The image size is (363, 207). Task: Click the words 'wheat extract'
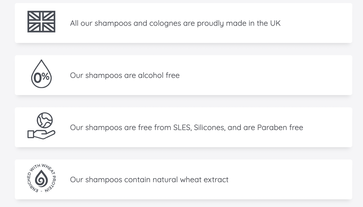(x=204, y=180)
